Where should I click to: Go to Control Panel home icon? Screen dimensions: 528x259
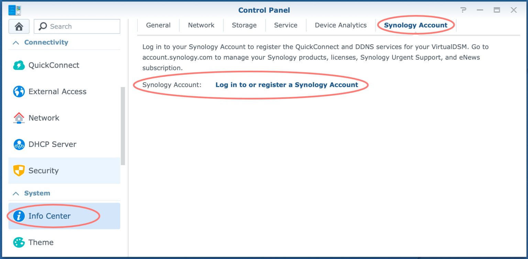click(x=19, y=26)
